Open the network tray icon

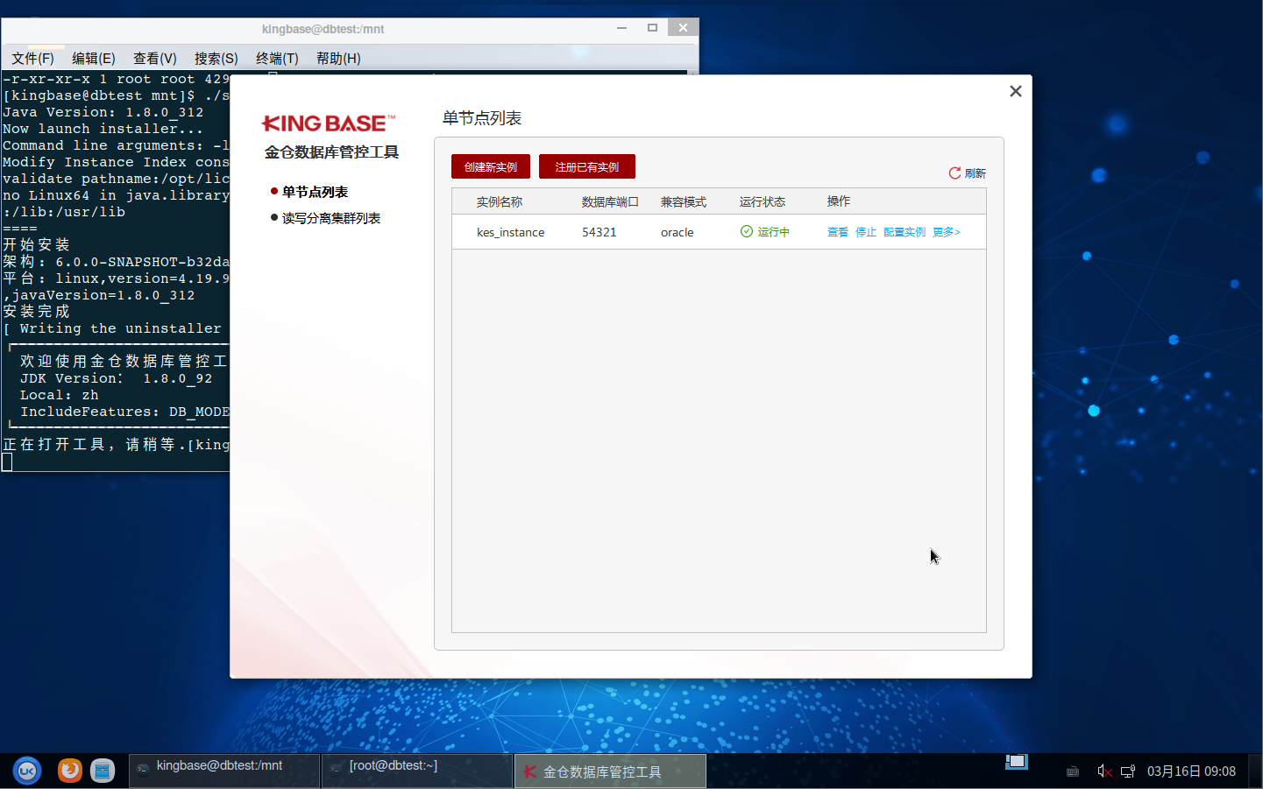point(1128,771)
